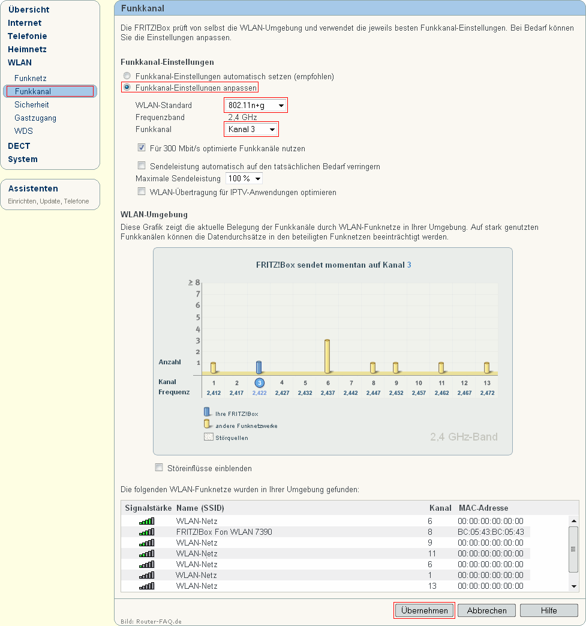Go to Telefonie menu

pos(28,36)
